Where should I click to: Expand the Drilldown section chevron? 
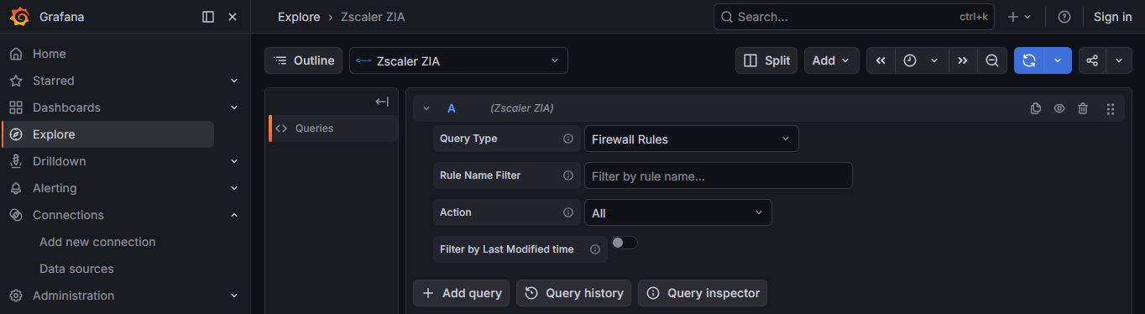pyautogui.click(x=233, y=161)
